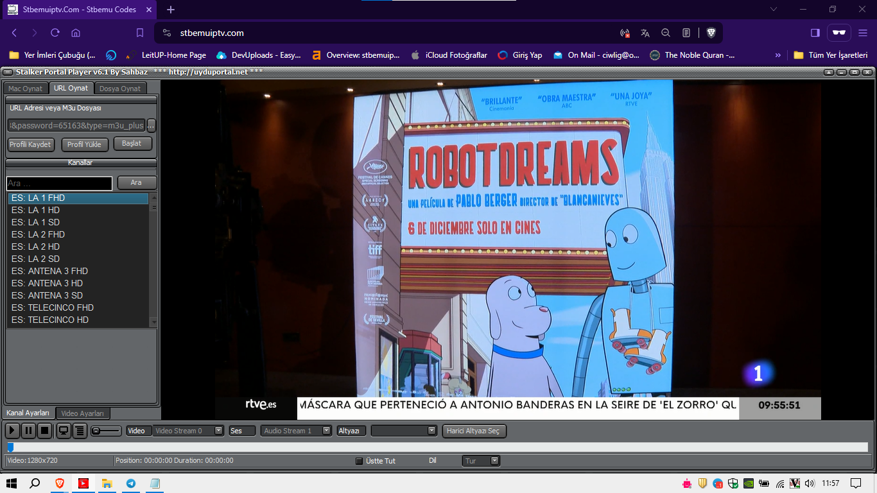877x493 pixels.
Task: Click the Harici Altyazı Seç button
Action: tap(474, 431)
